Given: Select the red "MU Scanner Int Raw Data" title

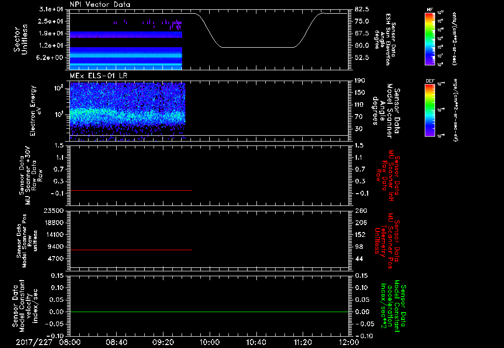Looking at the screenshot, I should point(388,175).
